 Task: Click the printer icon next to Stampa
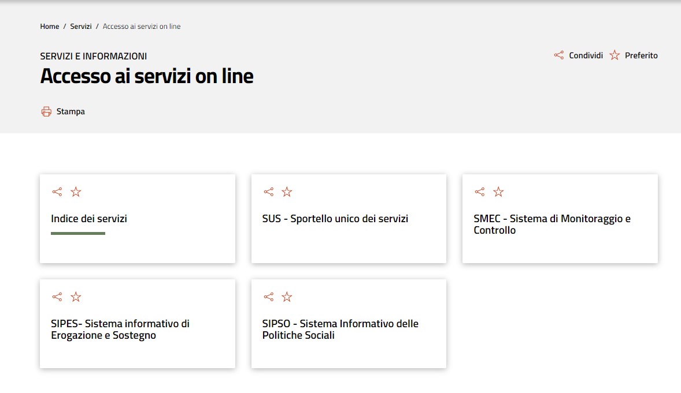tap(46, 111)
